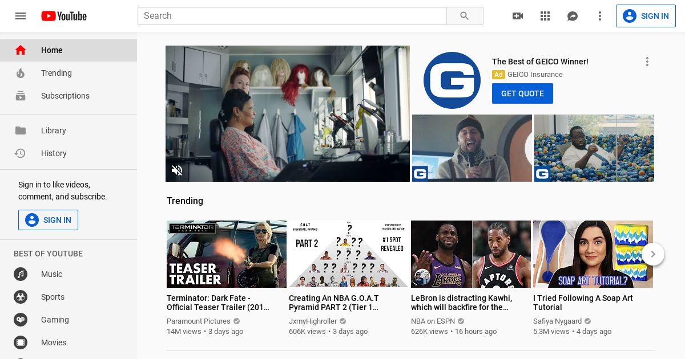Click NBA on ESPN verified badge
The height and width of the screenshot is (359, 685).
(x=461, y=321)
